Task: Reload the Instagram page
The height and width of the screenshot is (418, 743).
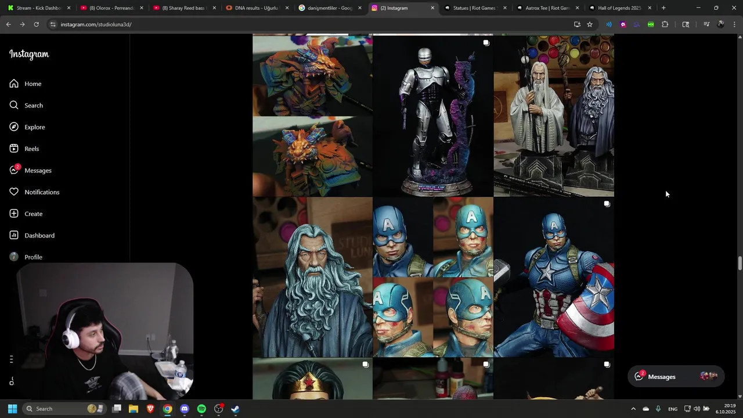Action: pos(36,24)
